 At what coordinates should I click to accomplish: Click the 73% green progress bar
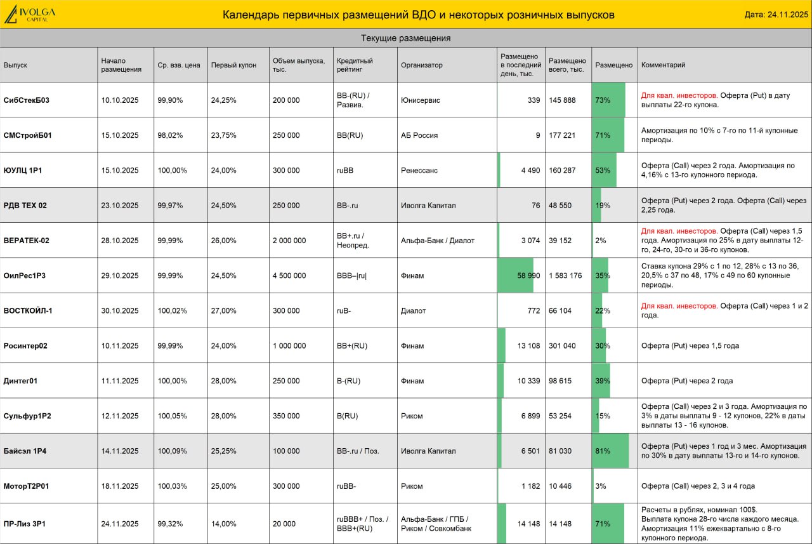click(608, 100)
